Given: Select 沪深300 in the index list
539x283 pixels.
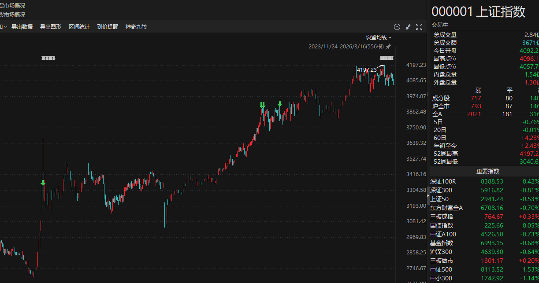Looking at the screenshot, I should pyautogui.click(x=441, y=252).
